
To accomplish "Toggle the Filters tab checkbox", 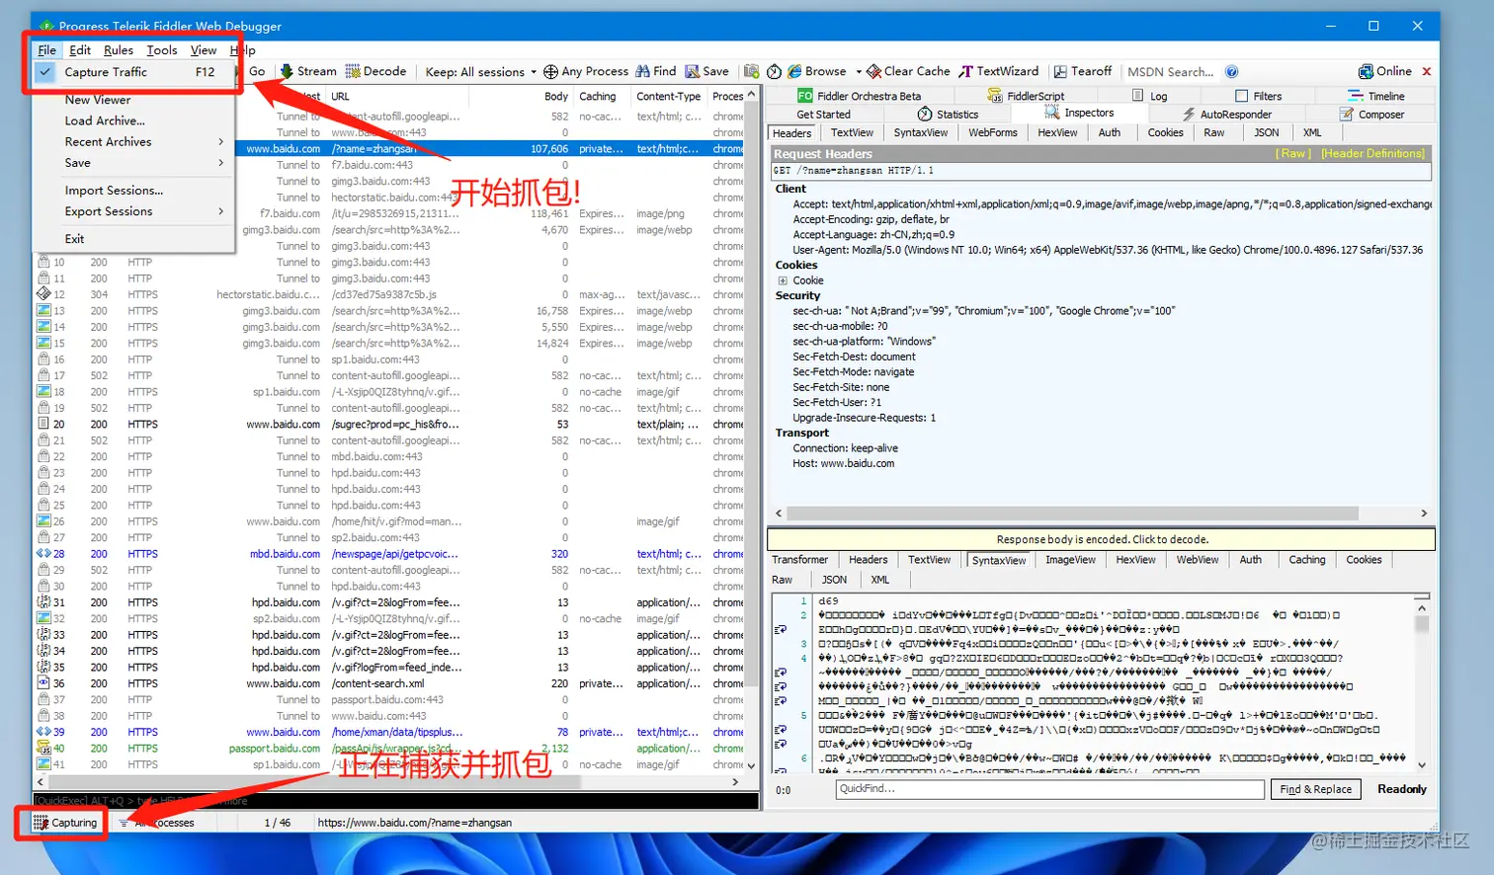I will (1242, 96).
